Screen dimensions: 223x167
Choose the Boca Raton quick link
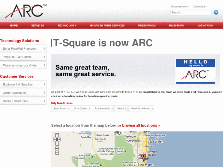(x=60, y=108)
